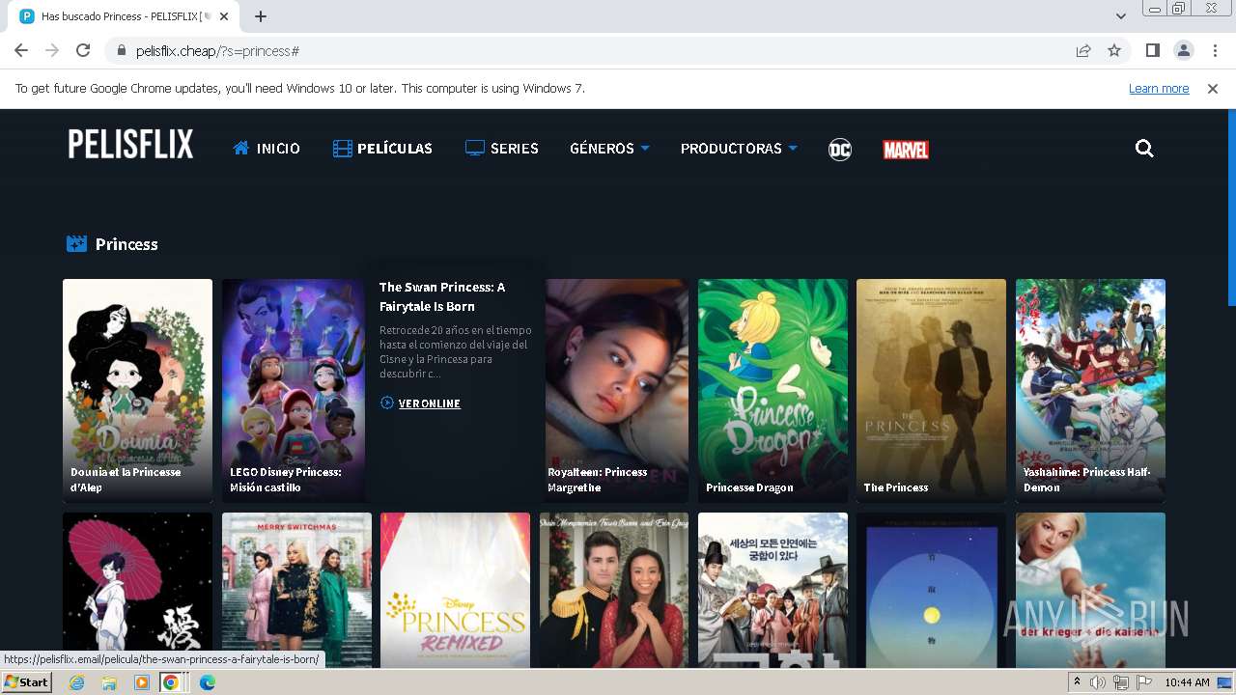Open Microsoft Edge from the taskbar

click(x=207, y=682)
